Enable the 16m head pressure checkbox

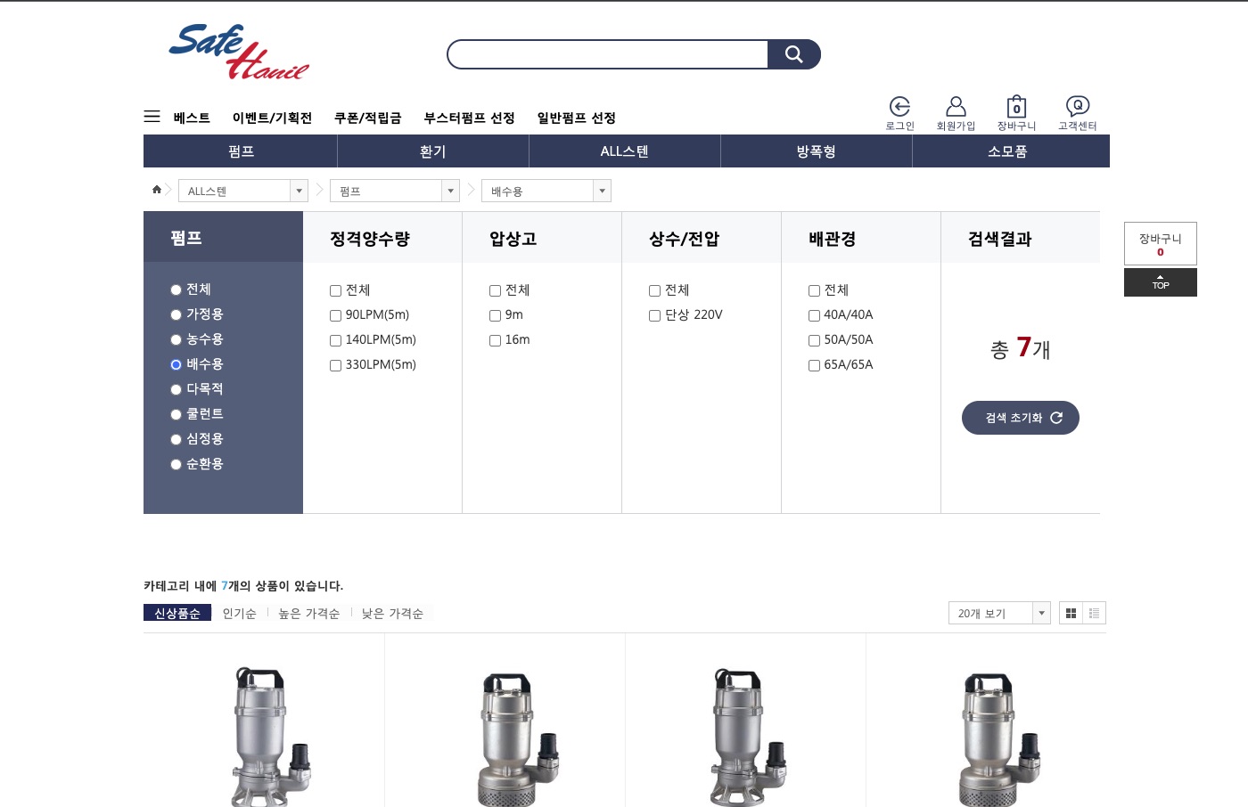click(x=496, y=340)
